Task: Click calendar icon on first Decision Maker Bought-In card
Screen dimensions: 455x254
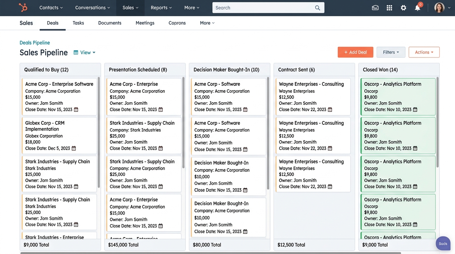Action: click(x=245, y=190)
